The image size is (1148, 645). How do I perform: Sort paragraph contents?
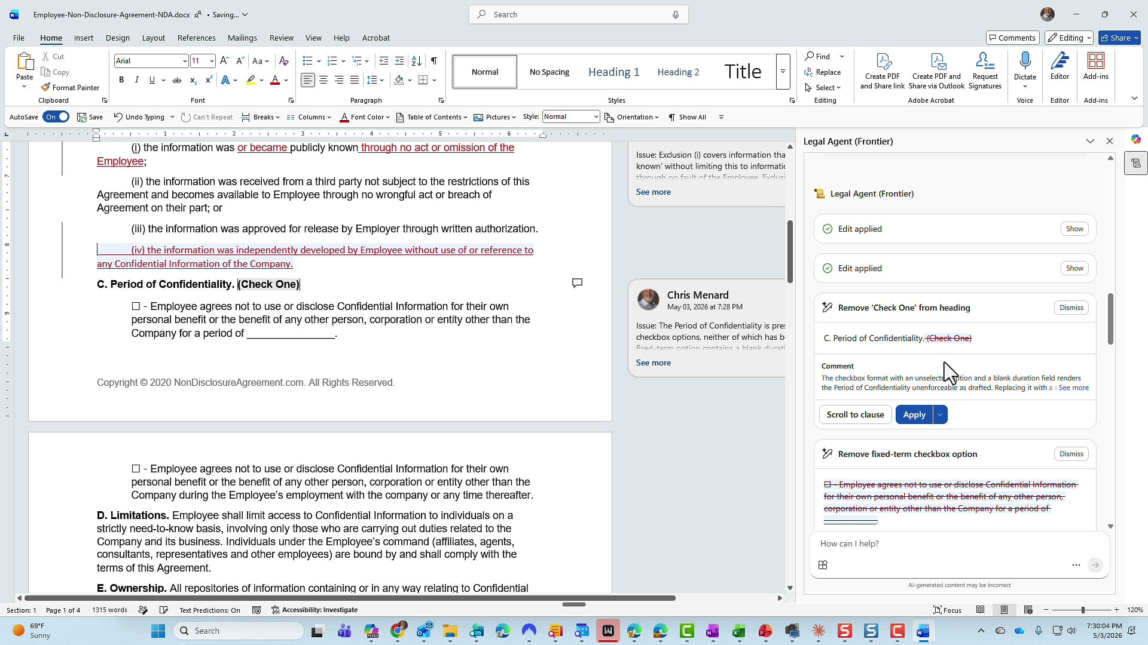point(417,61)
